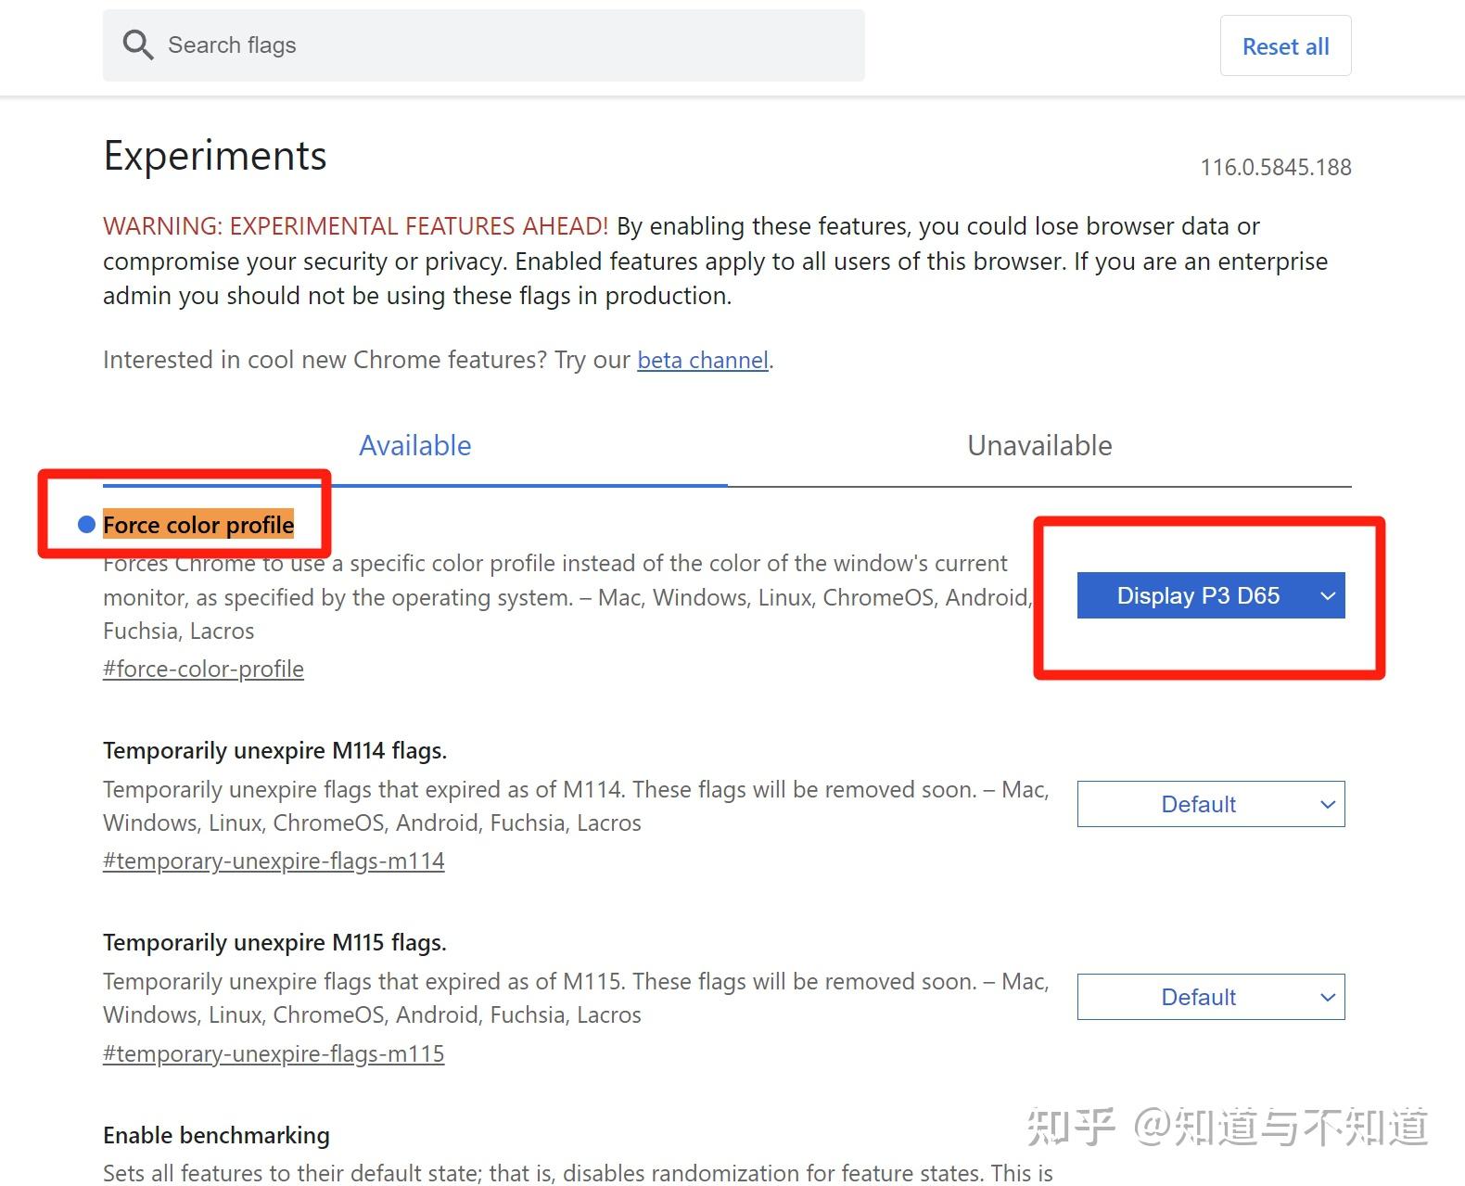
Task: Click the arrow on M115 flags Default dropdown
Action: coord(1327,998)
